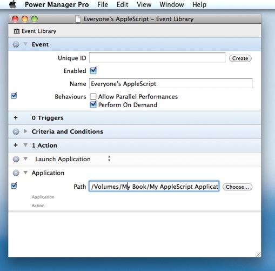Open the View menu
Image resolution: width=275 pixels, height=271 pixels.
tap(144, 4)
